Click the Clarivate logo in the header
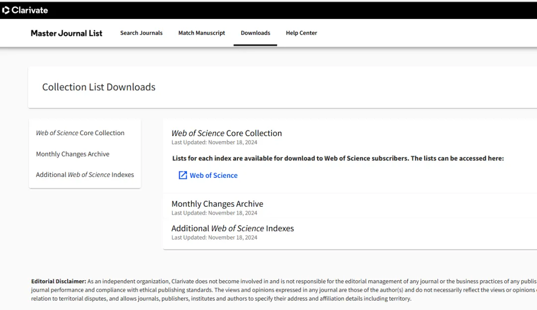 (x=25, y=10)
